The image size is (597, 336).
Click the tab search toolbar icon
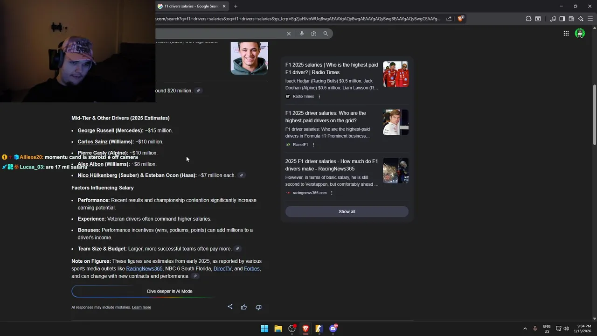pyautogui.click(x=538, y=19)
